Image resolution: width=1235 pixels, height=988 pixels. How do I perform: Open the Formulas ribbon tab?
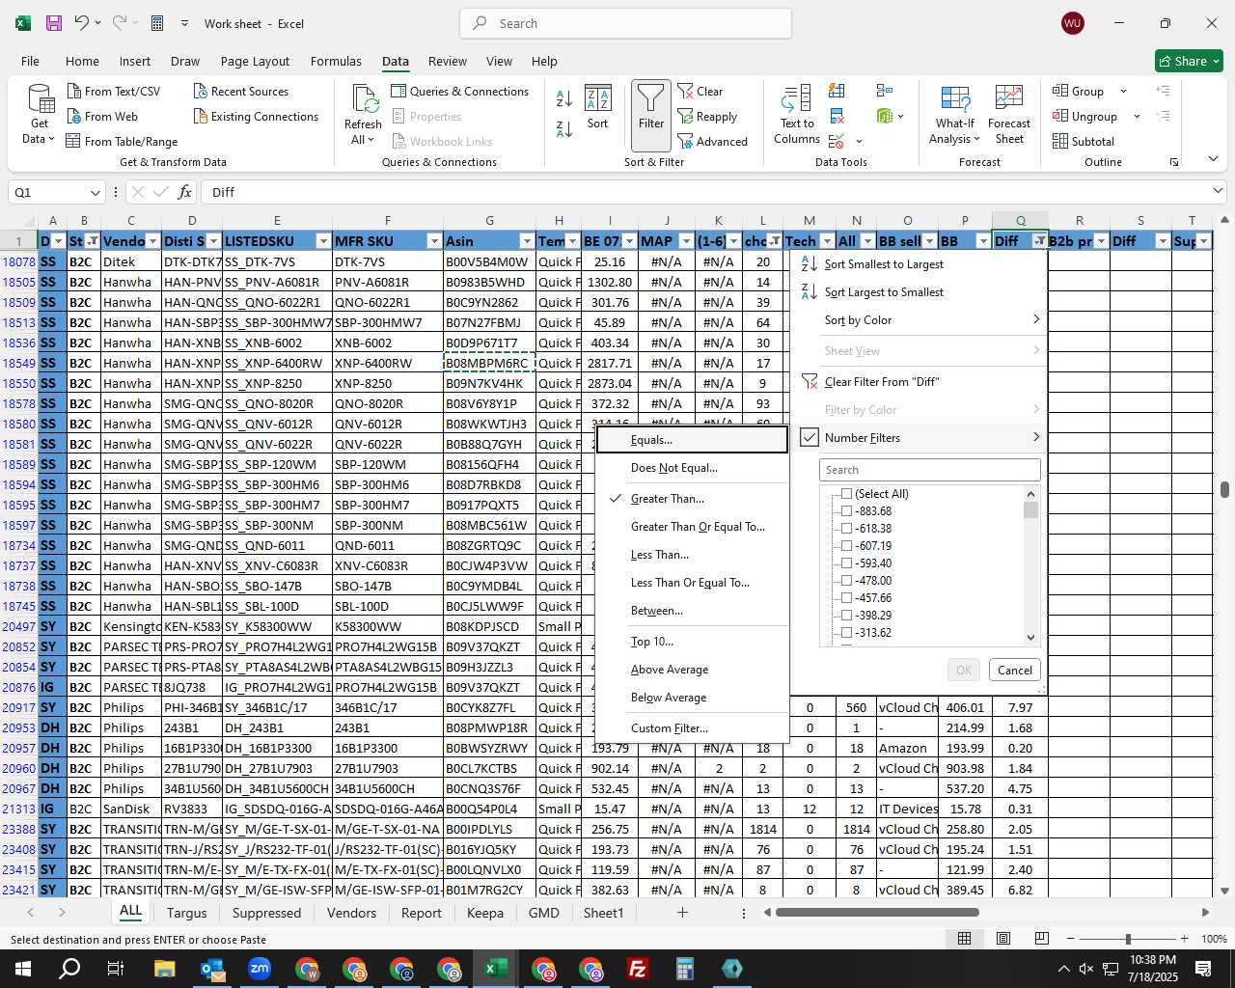pyautogui.click(x=336, y=61)
